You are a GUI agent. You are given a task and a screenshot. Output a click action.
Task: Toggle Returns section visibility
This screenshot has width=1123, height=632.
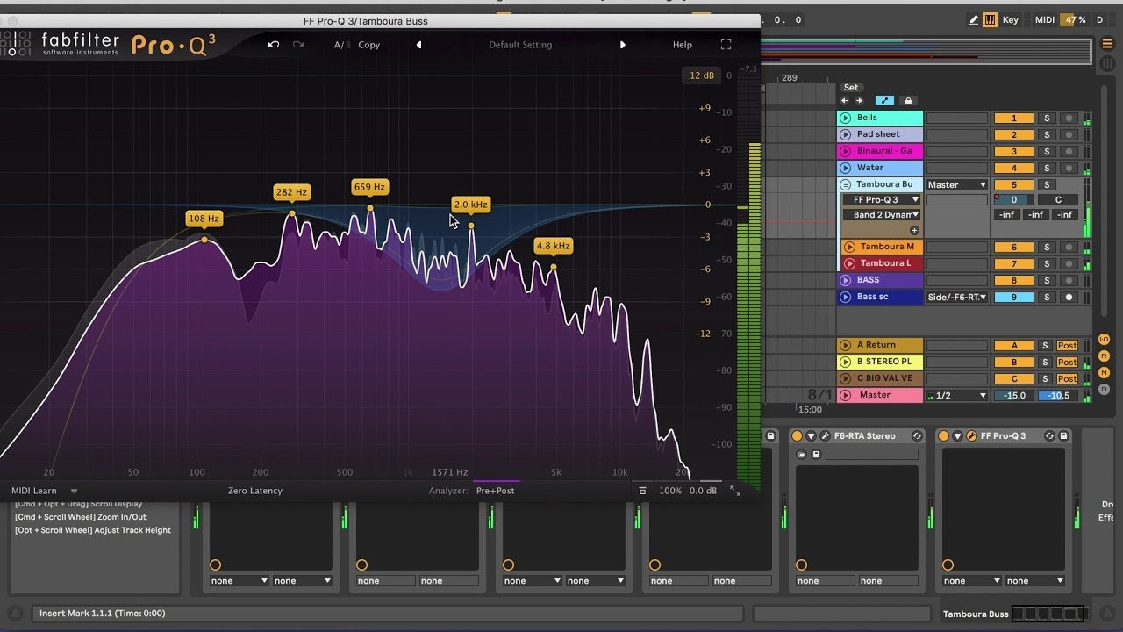coord(1105,356)
